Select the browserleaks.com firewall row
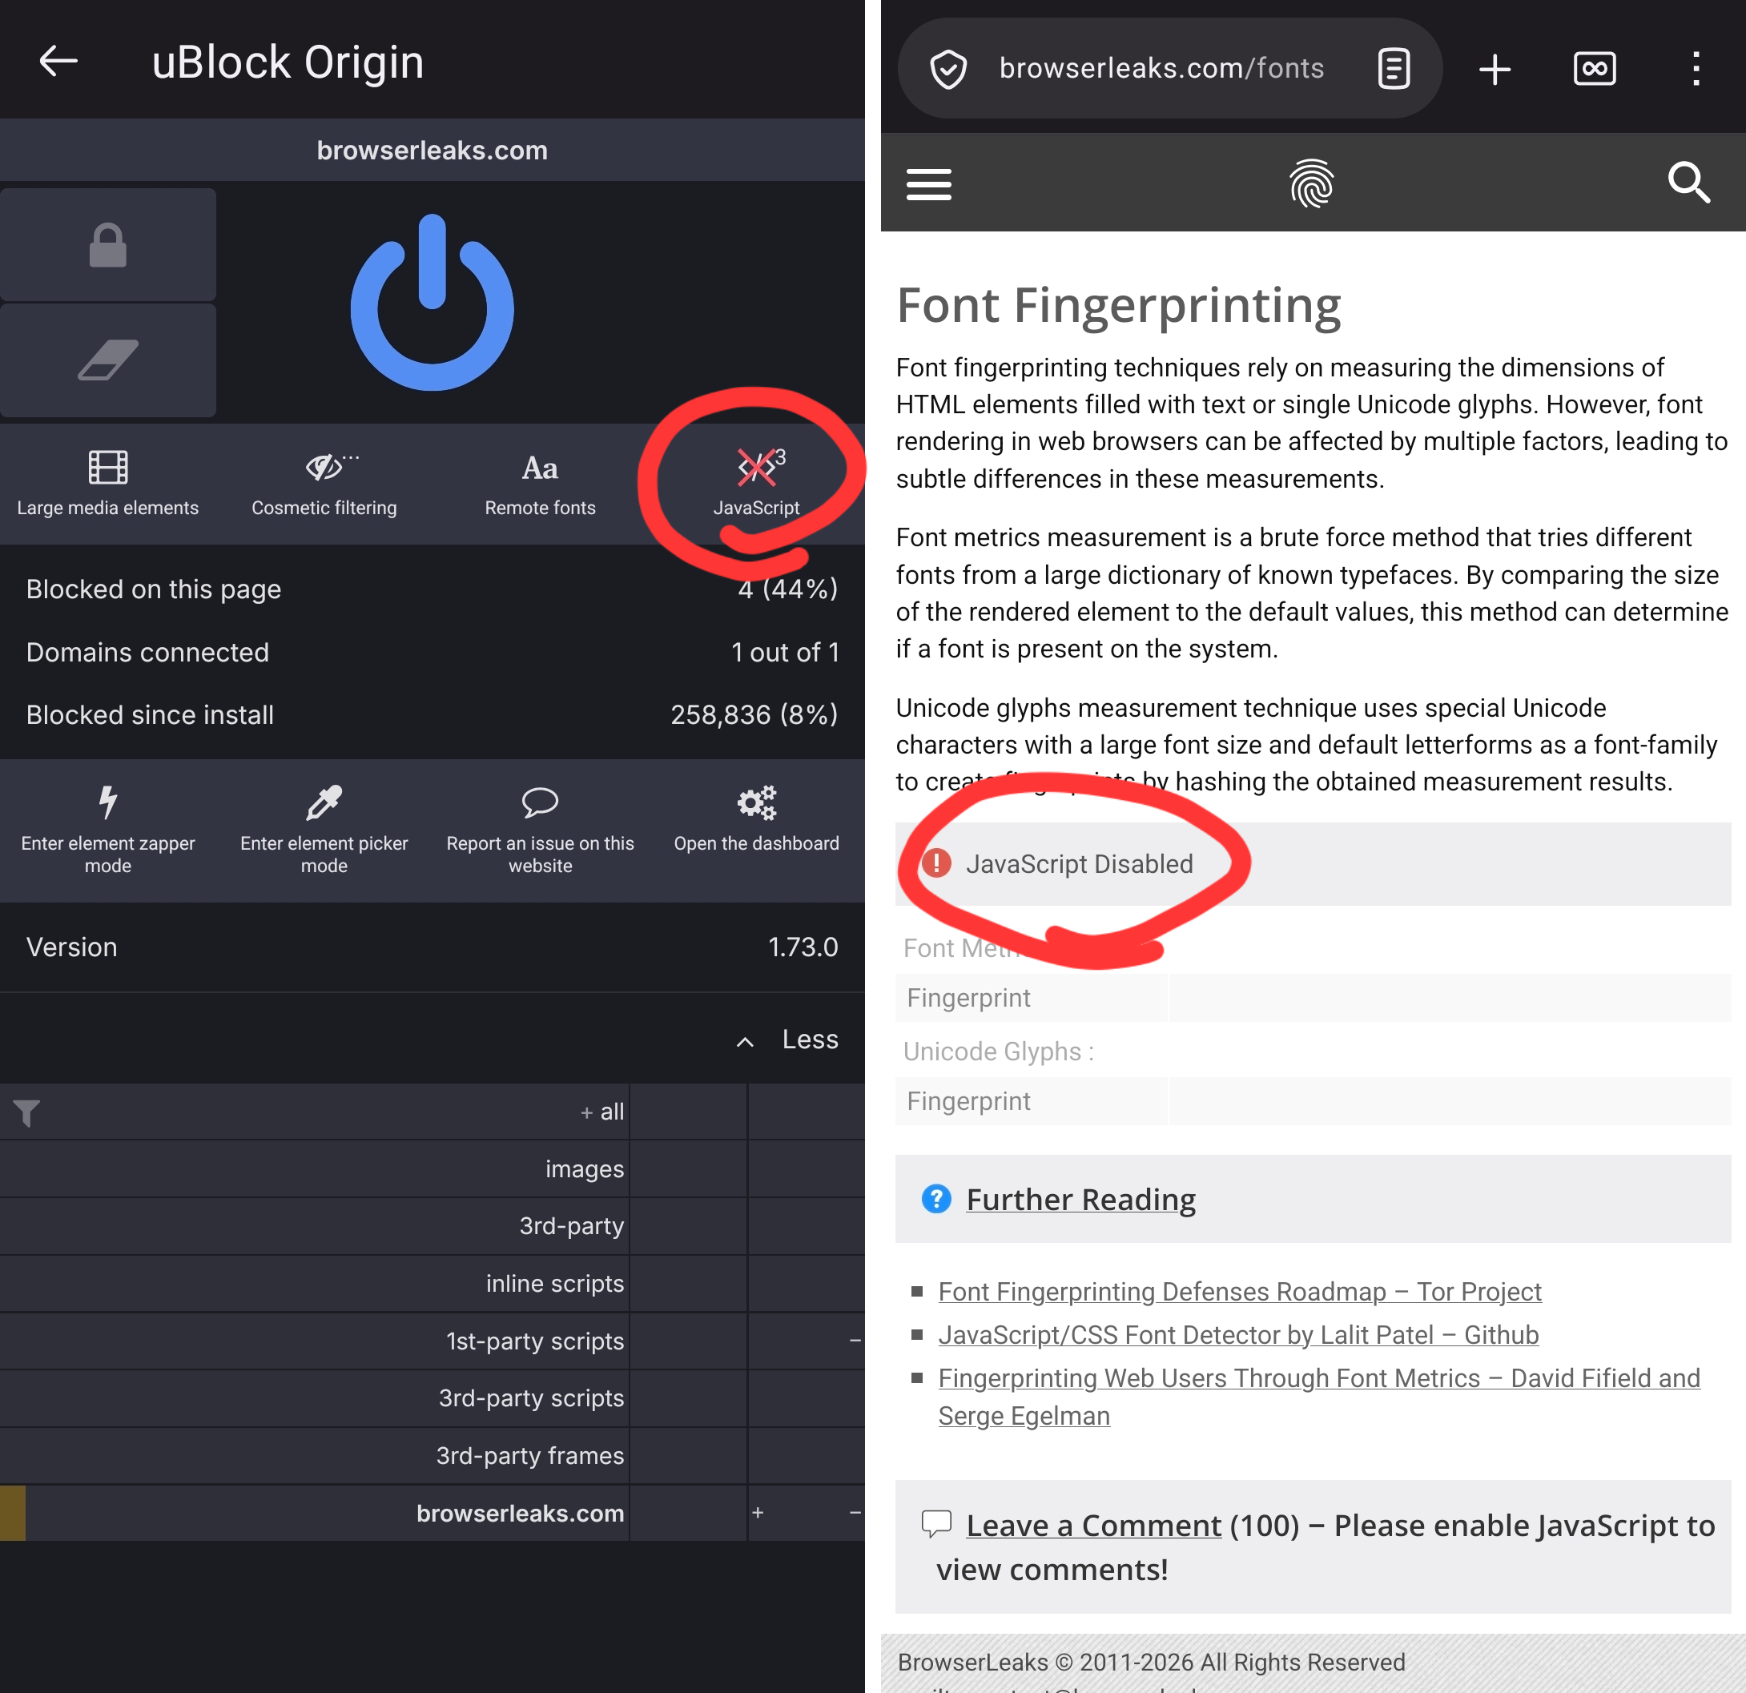1746x1693 pixels. click(x=432, y=1513)
